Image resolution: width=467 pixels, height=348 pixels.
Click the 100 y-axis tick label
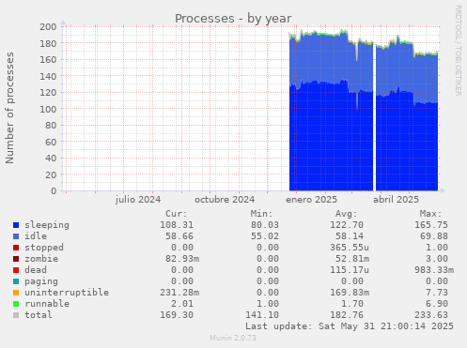point(48,109)
